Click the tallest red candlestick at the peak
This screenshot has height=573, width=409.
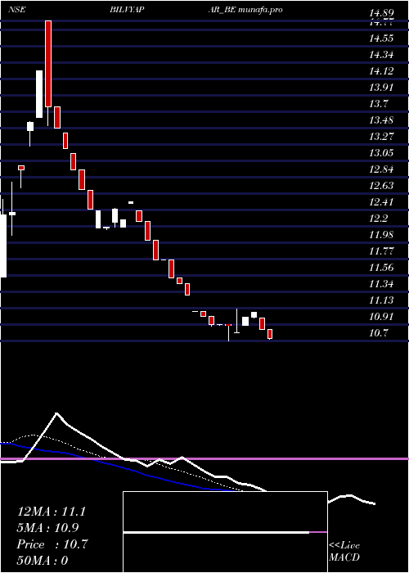(48, 64)
